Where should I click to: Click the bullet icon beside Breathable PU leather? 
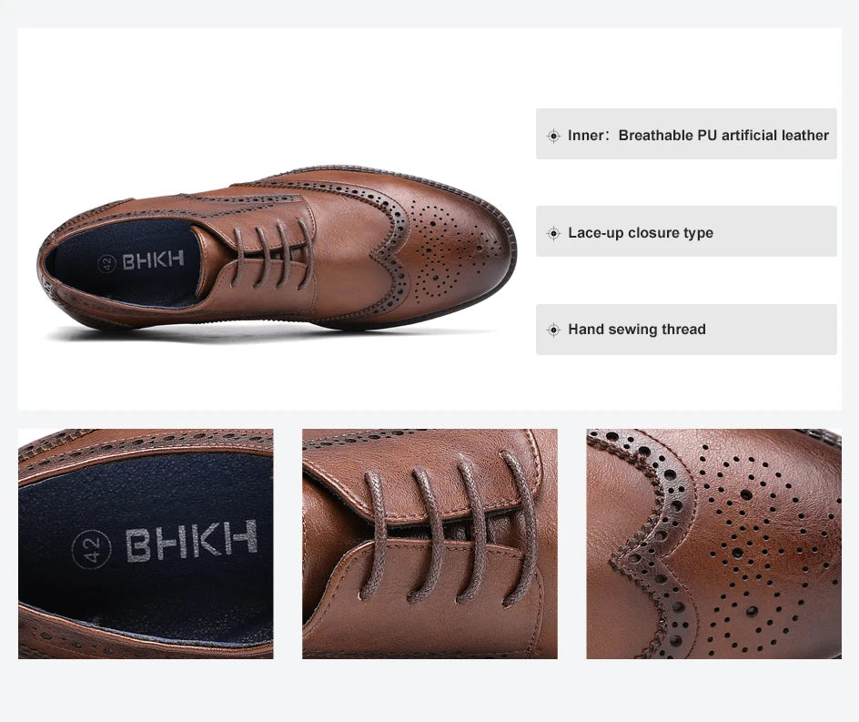pyautogui.click(x=553, y=136)
